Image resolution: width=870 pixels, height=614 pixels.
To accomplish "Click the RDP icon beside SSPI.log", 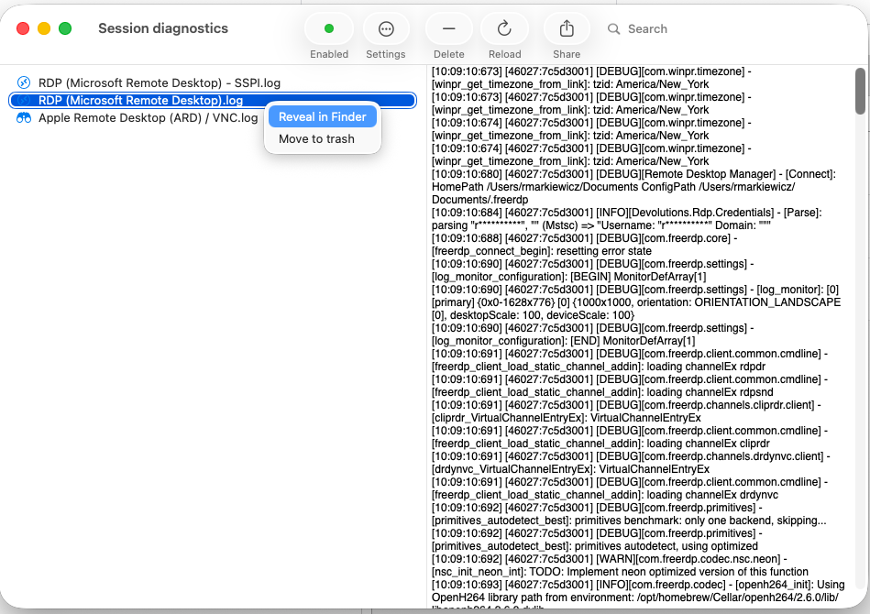I will coord(23,82).
